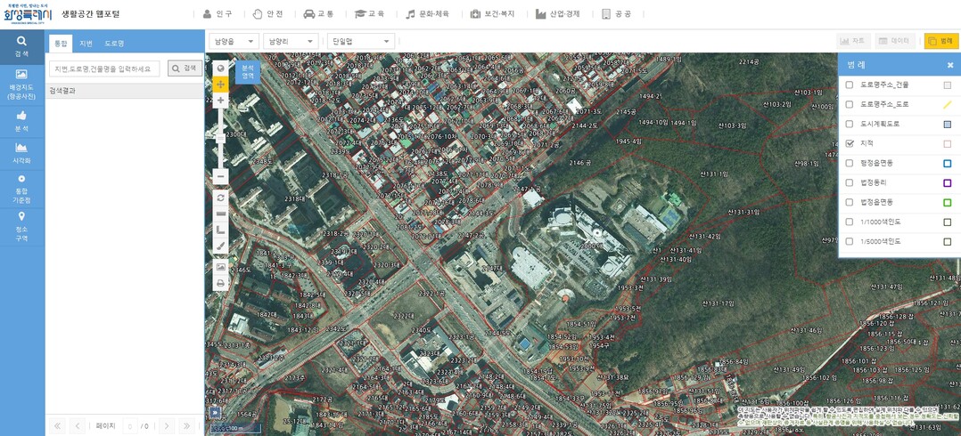Screen dimensions: 961x436
Task: Open the 남양리 village dropdown
Action: [x=291, y=41]
